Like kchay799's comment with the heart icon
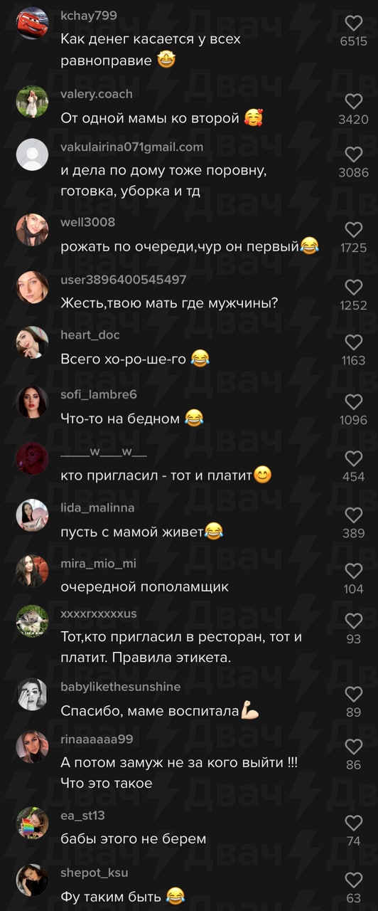The image size is (378, 911). 353,23
